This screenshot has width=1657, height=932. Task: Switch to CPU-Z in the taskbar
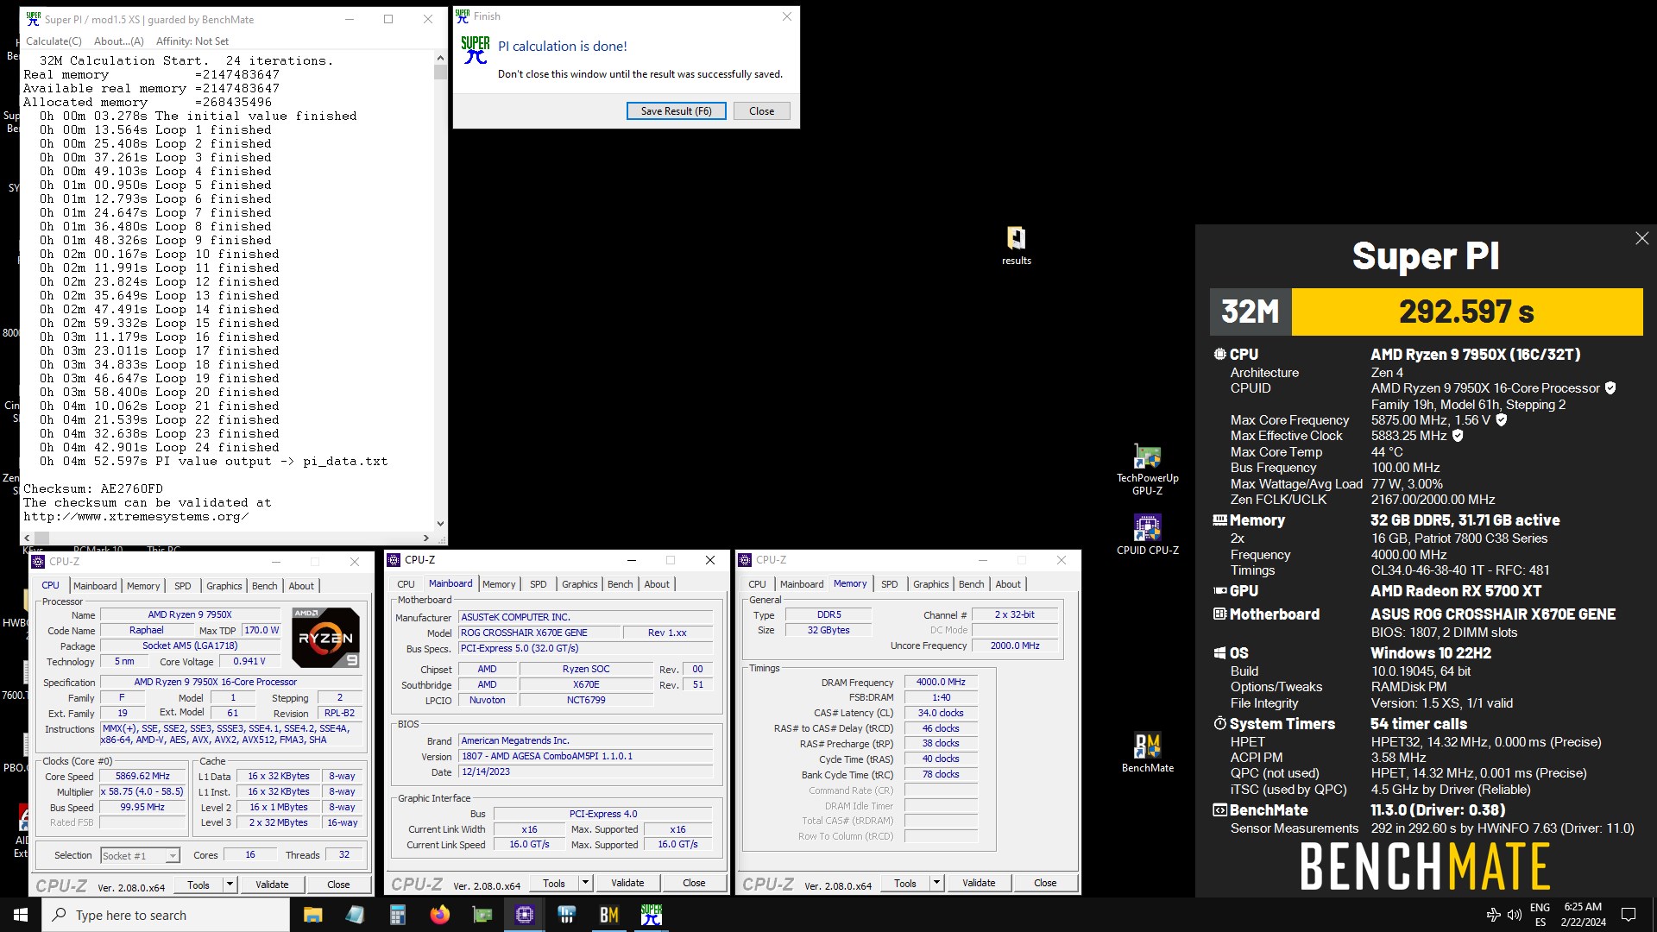click(524, 915)
